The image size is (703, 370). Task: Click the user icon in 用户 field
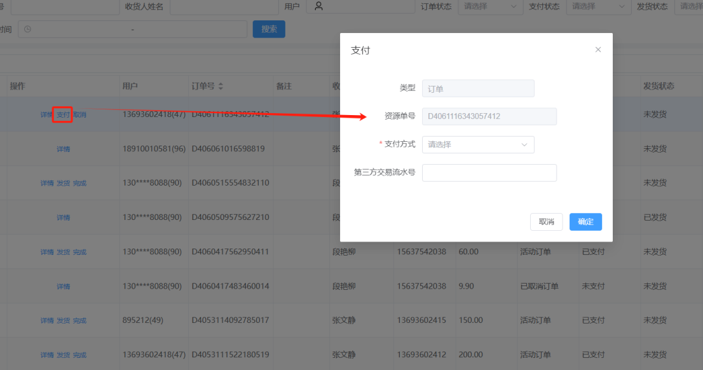318,6
